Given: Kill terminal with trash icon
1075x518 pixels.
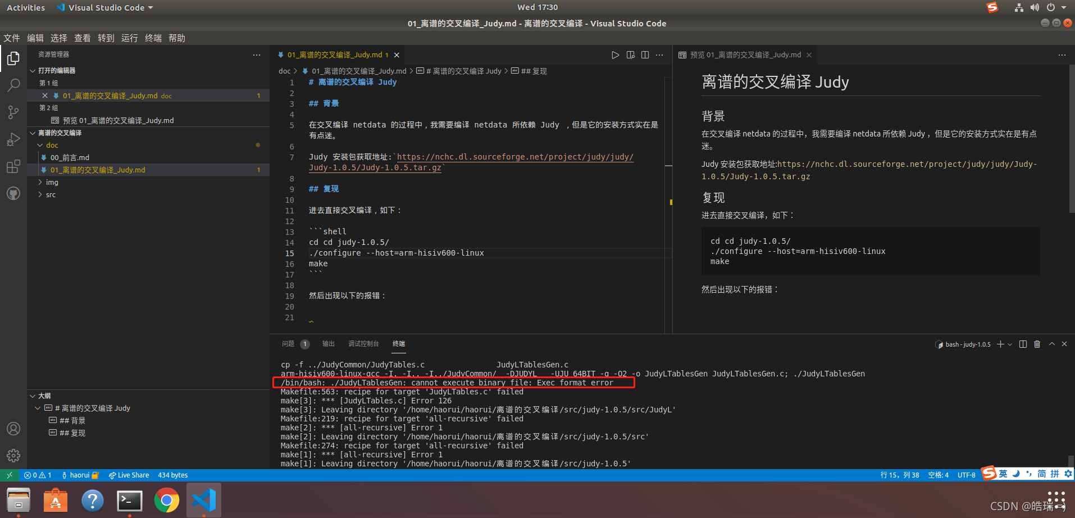Looking at the screenshot, I should tap(1037, 344).
